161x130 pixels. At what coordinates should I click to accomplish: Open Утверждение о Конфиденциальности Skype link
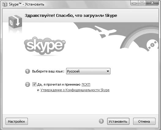[x=75, y=90]
